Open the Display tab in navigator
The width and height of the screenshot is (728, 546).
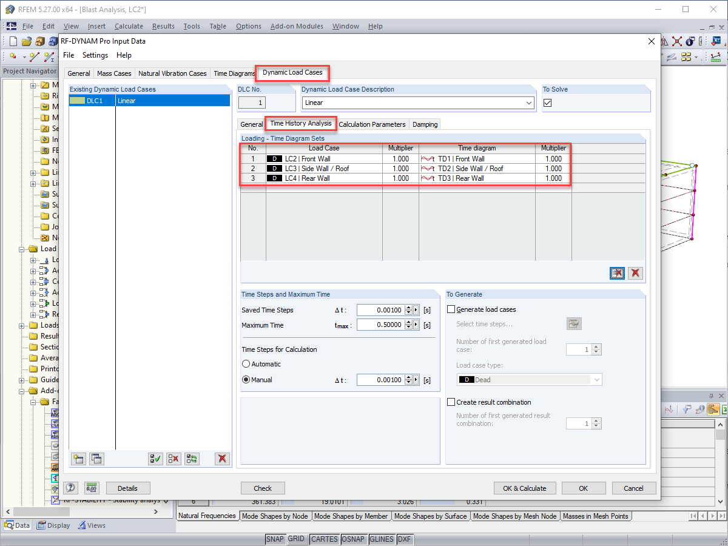(53, 525)
